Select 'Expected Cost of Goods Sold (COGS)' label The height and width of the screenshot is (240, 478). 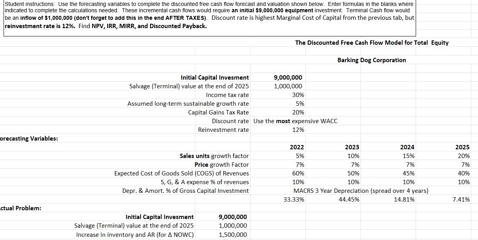coord(181,173)
